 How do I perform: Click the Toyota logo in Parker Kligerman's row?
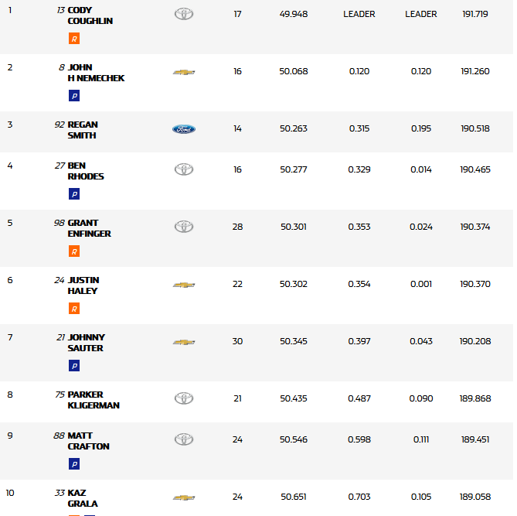coord(183,398)
